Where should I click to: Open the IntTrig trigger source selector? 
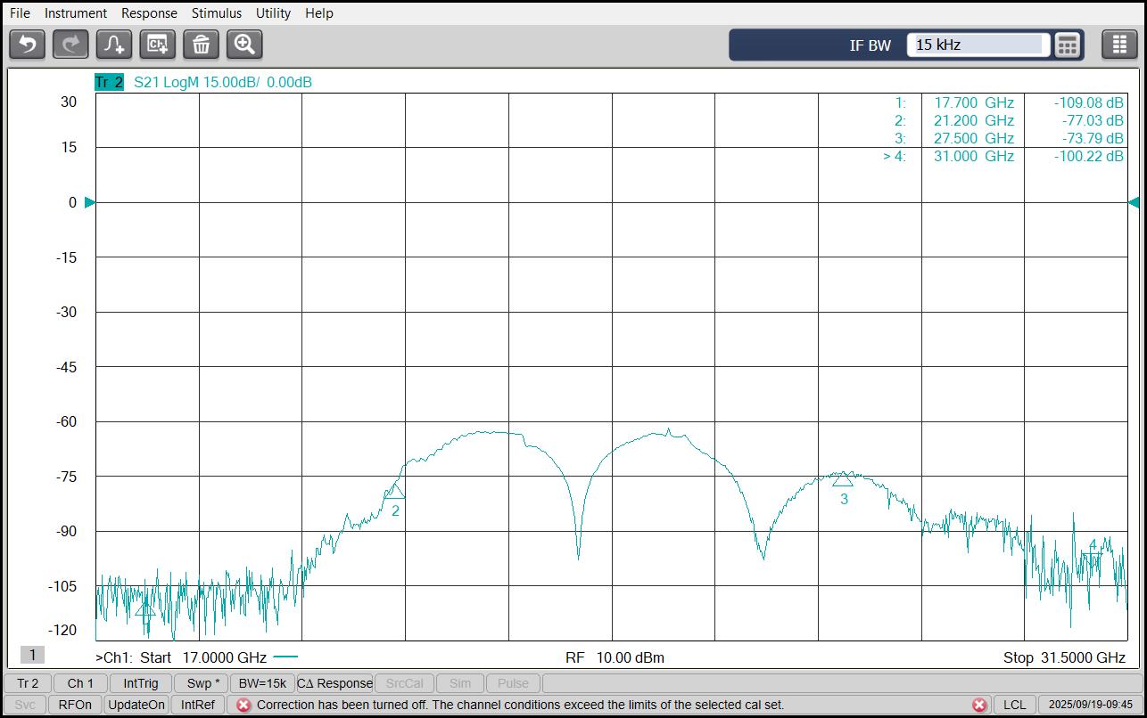click(x=141, y=683)
